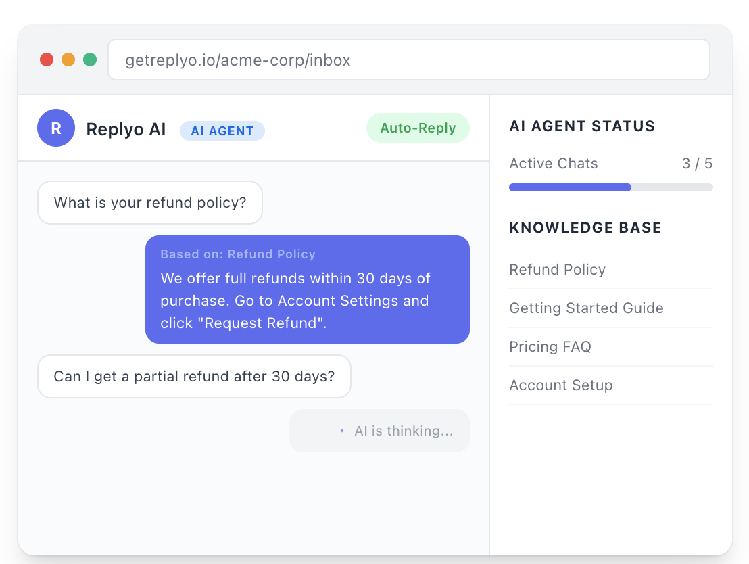Click the Active Chats progress bar
Screen dimensions: 749x564
point(610,187)
